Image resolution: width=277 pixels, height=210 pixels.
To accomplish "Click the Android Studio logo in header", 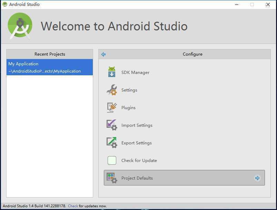I will pos(20,26).
